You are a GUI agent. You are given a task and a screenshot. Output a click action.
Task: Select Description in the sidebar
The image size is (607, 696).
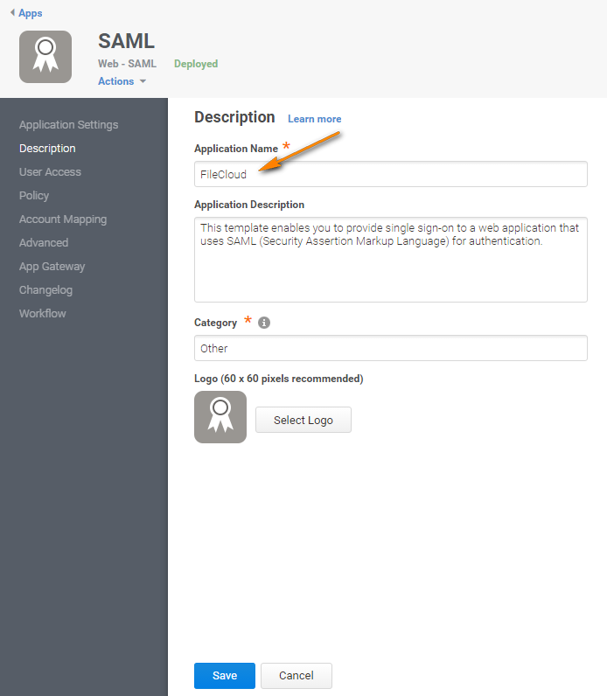pyautogui.click(x=47, y=149)
